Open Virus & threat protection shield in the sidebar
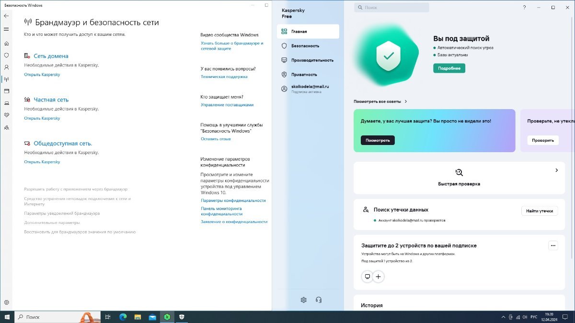Viewport: 575px width, 323px height. (x=6, y=56)
